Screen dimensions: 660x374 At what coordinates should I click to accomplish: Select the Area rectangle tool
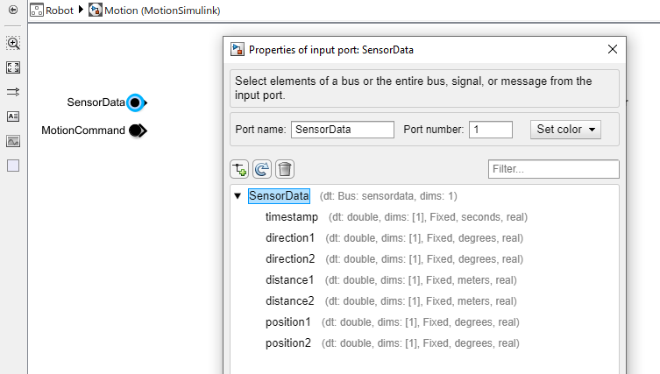pyautogui.click(x=13, y=166)
